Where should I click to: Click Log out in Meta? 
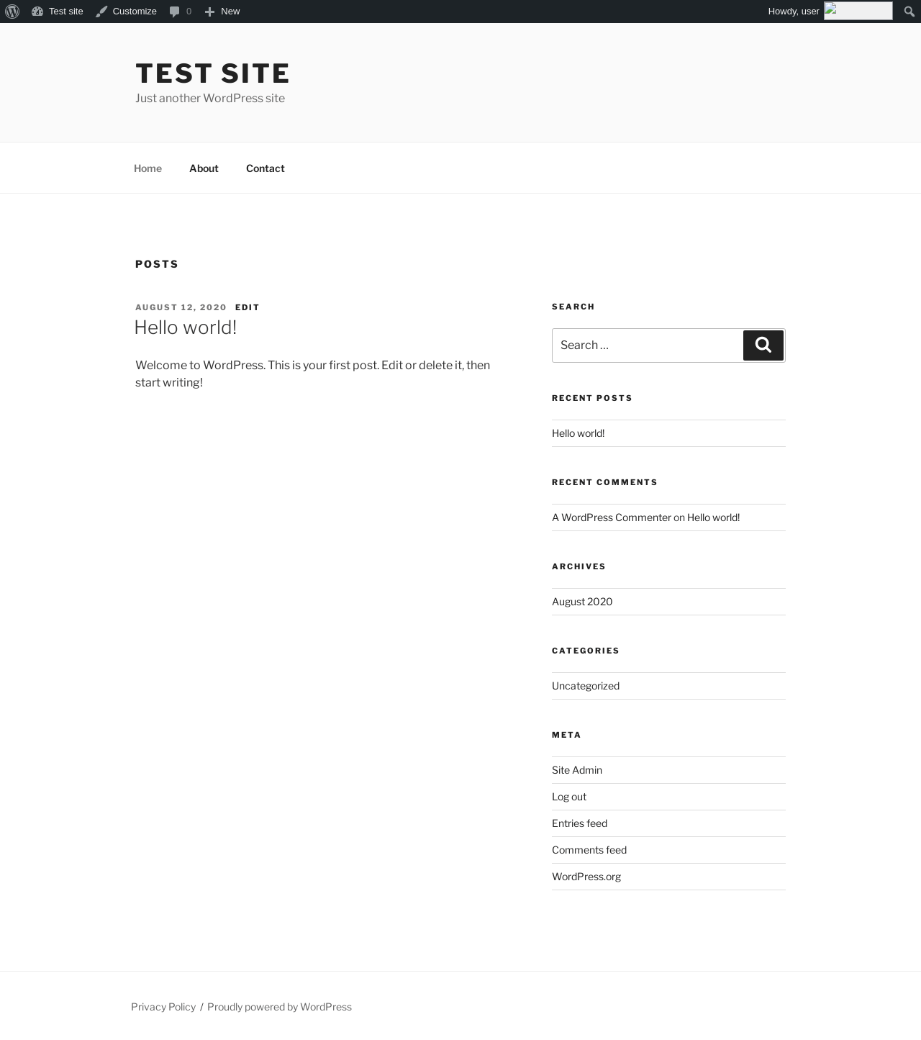coord(569,797)
